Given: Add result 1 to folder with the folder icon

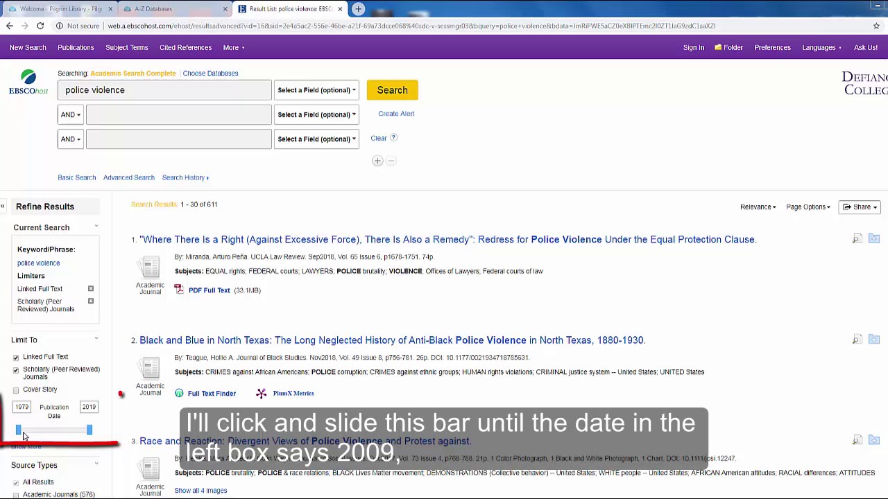Looking at the screenshot, I should click(874, 239).
